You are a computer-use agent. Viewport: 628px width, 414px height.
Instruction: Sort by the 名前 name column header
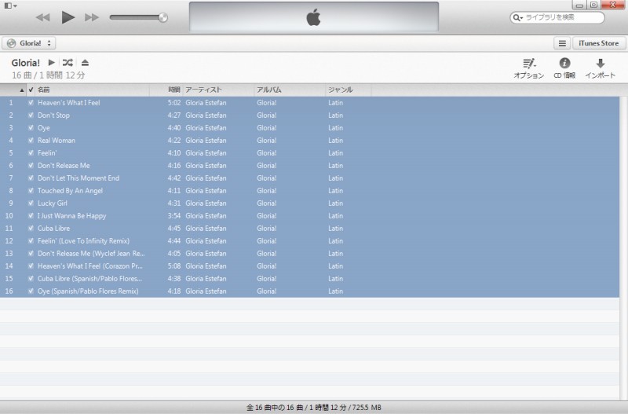(92, 90)
